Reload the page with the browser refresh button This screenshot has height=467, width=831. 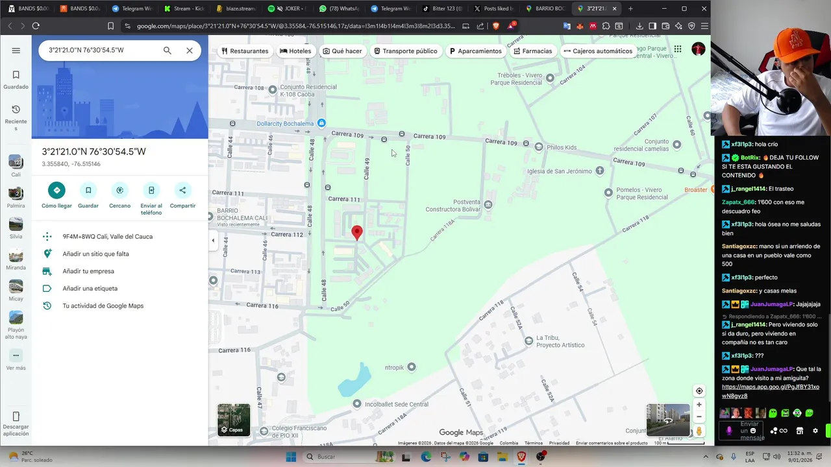[36, 26]
